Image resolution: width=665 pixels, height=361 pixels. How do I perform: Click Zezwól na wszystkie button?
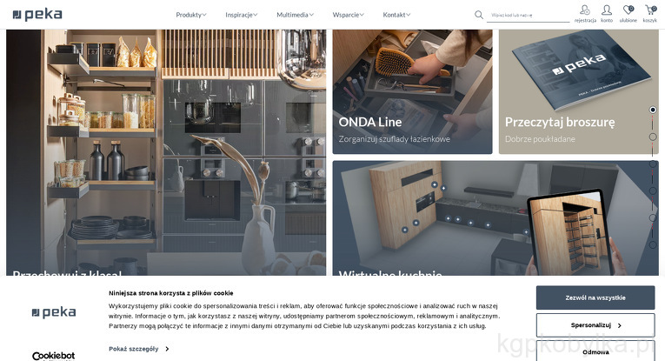[595, 297]
